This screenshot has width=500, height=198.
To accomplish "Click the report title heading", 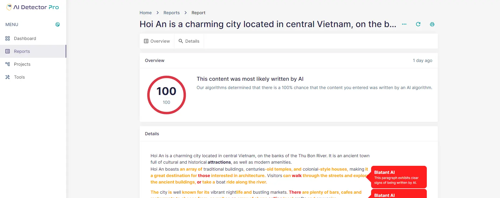I will coord(268,24).
